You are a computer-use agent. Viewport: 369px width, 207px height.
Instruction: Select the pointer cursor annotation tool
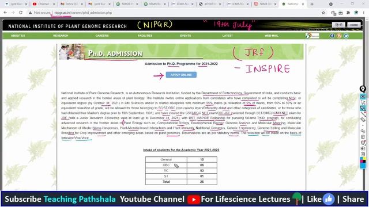[x=363, y=102]
